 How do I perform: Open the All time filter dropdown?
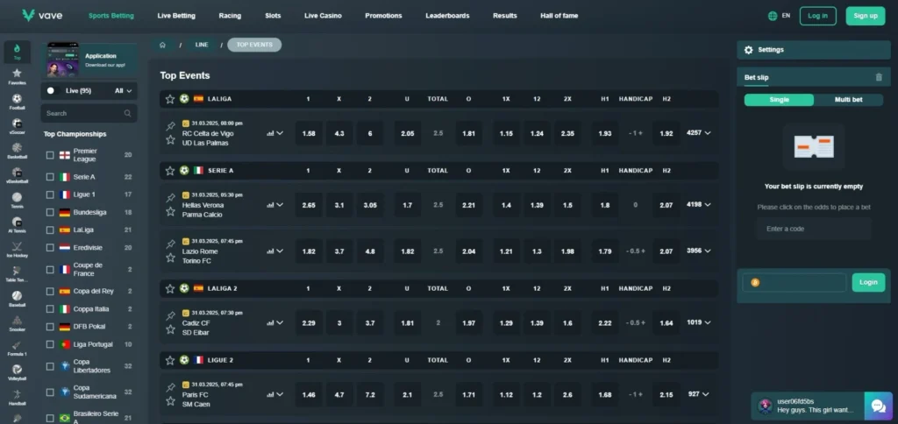(x=124, y=90)
